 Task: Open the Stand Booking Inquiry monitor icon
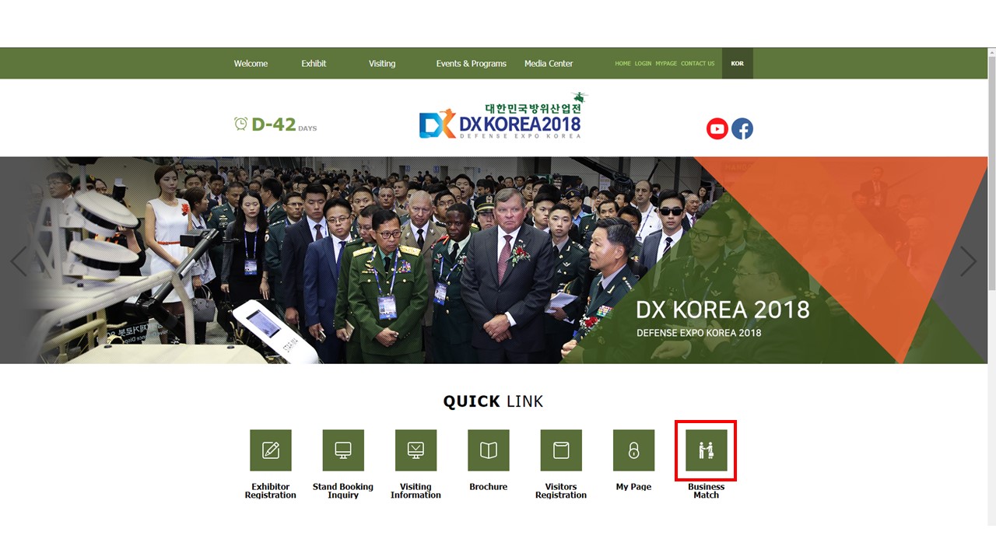pos(343,450)
